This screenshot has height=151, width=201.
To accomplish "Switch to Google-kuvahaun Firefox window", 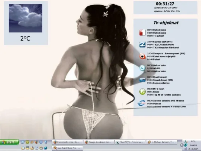I will [x=99, y=142].
